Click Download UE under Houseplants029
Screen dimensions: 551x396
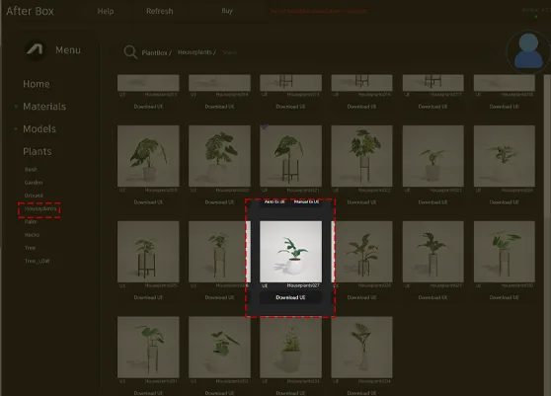(433, 297)
